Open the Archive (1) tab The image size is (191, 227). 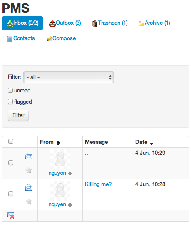(x=154, y=23)
